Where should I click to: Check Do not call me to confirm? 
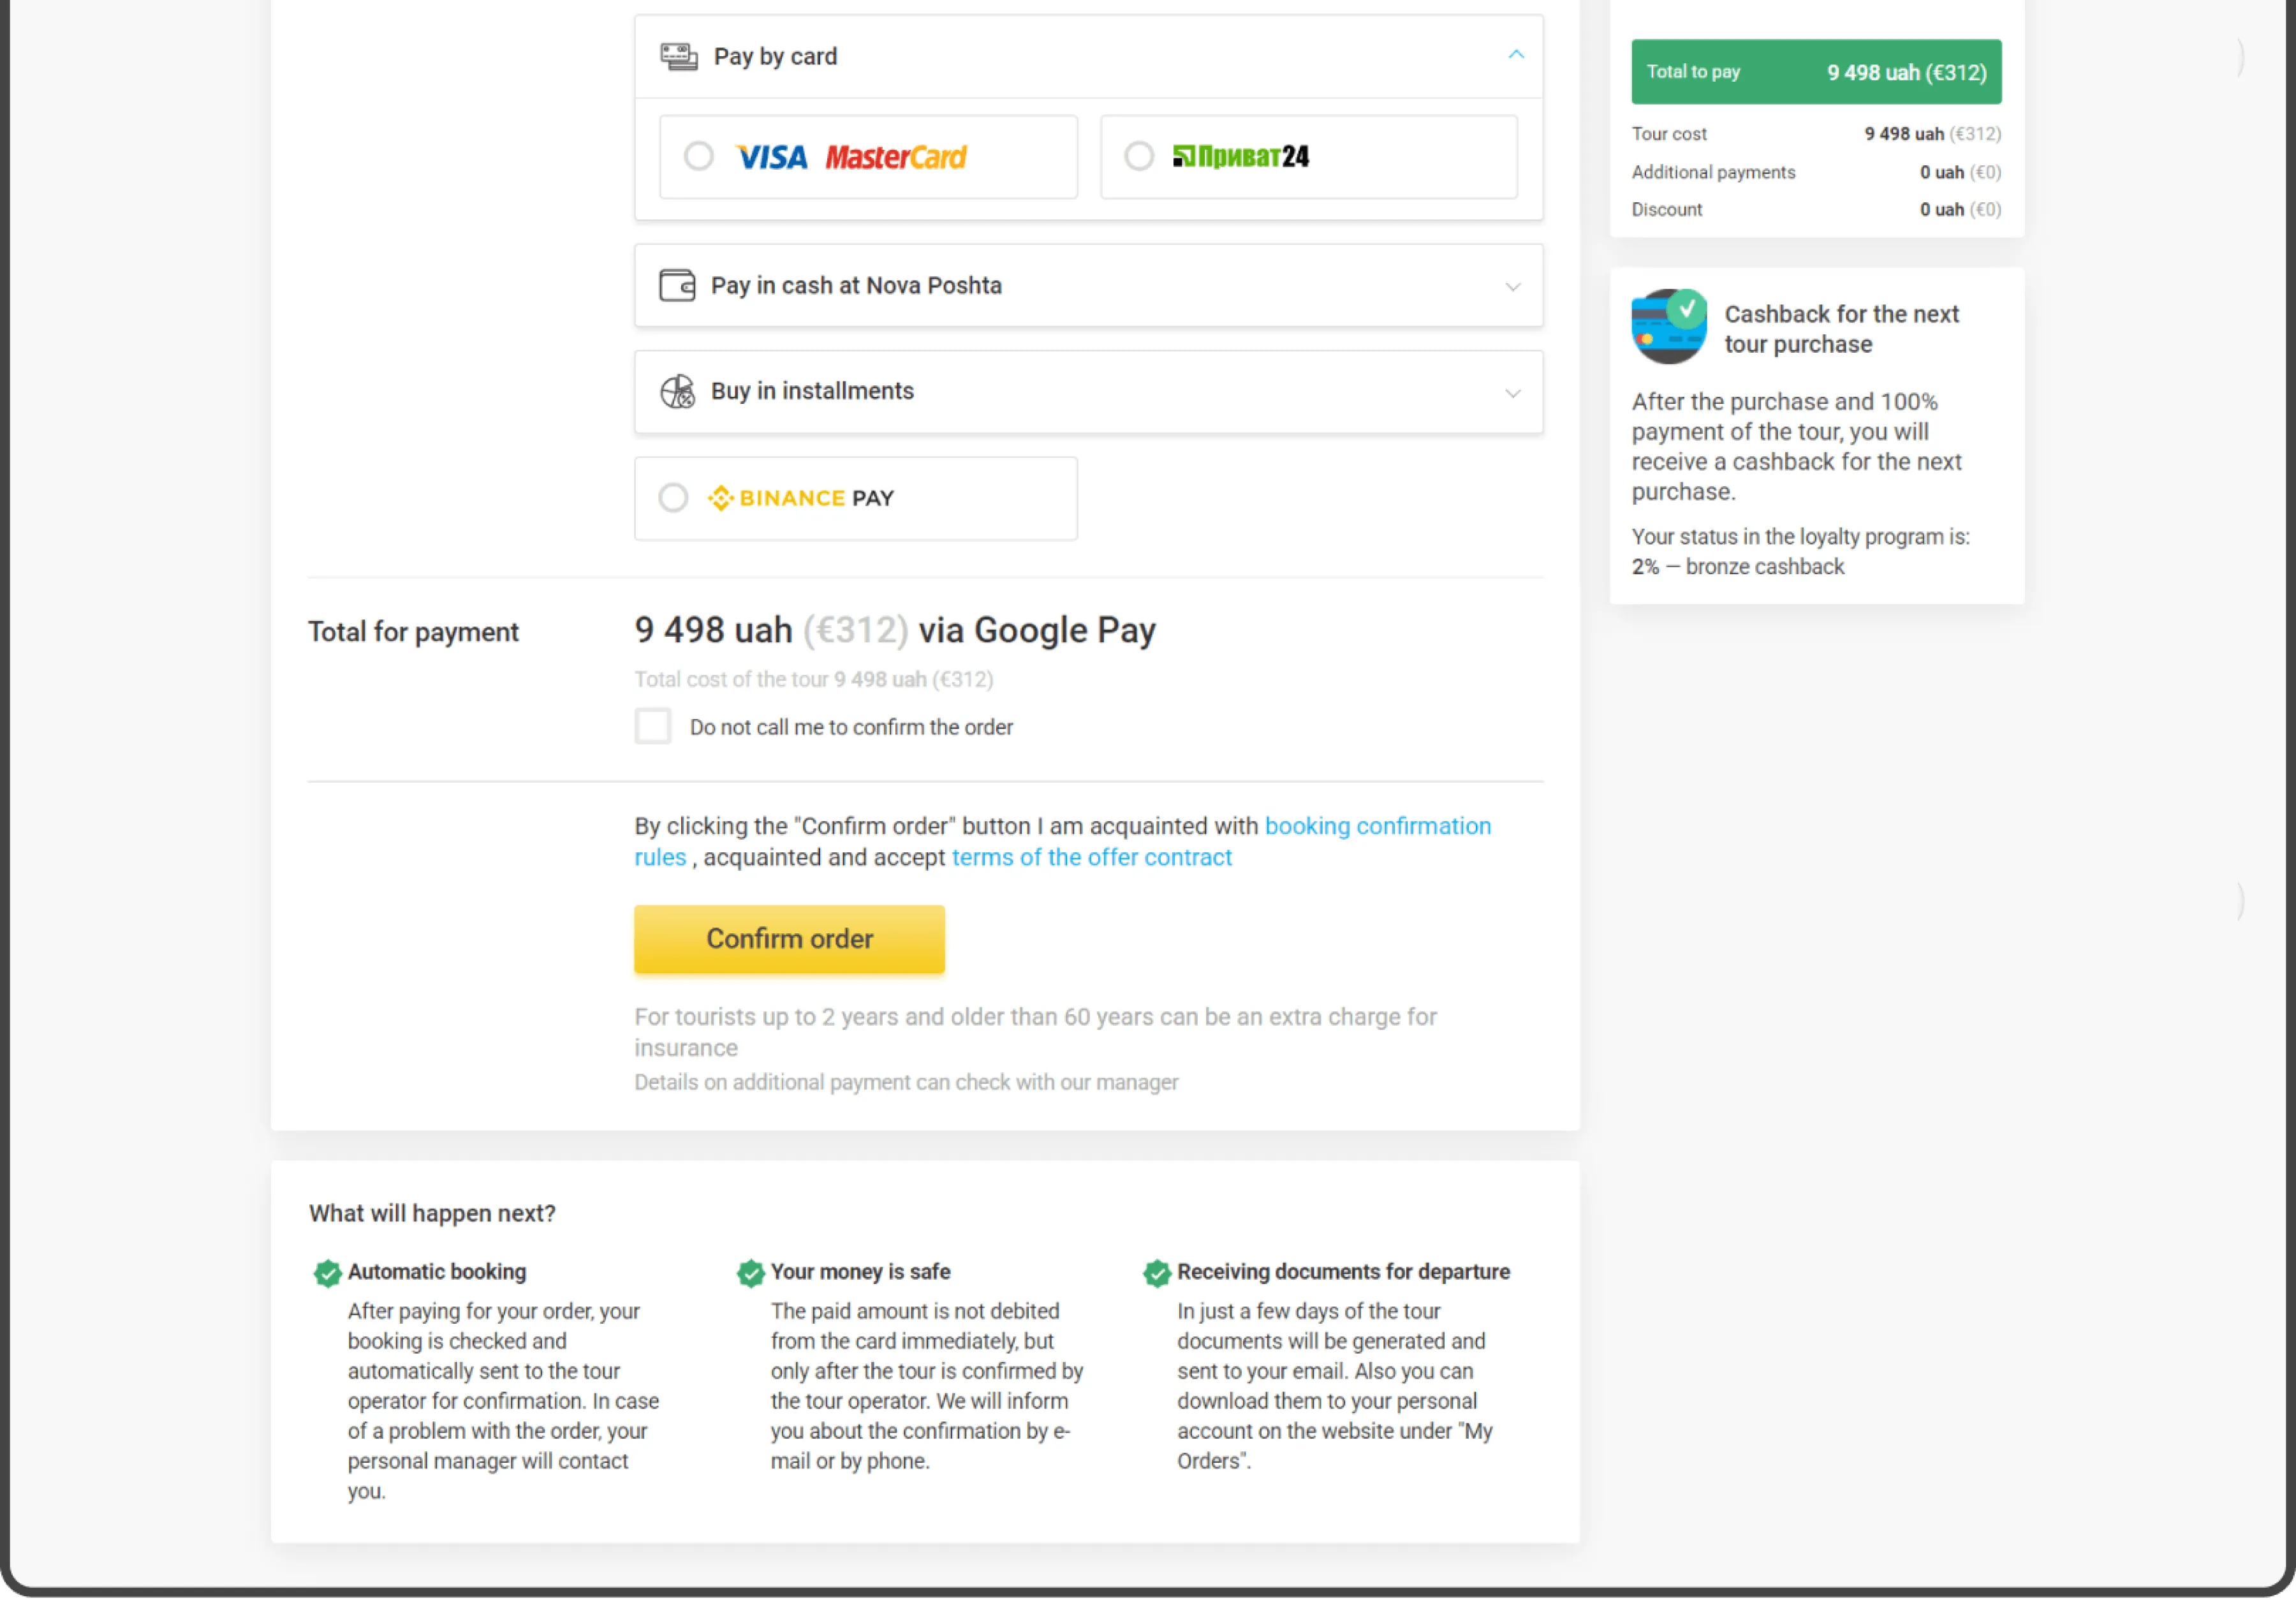pos(653,727)
